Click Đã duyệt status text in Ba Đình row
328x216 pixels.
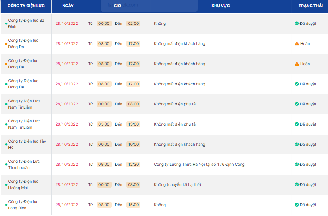[x=308, y=23]
